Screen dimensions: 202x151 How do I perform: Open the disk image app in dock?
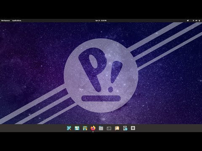point(125,128)
